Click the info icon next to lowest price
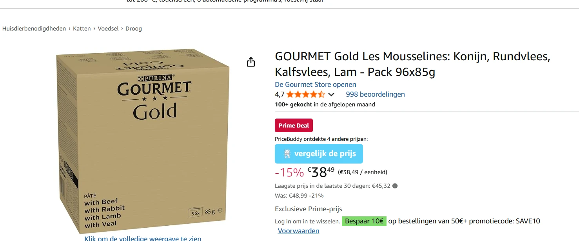 click(x=396, y=186)
